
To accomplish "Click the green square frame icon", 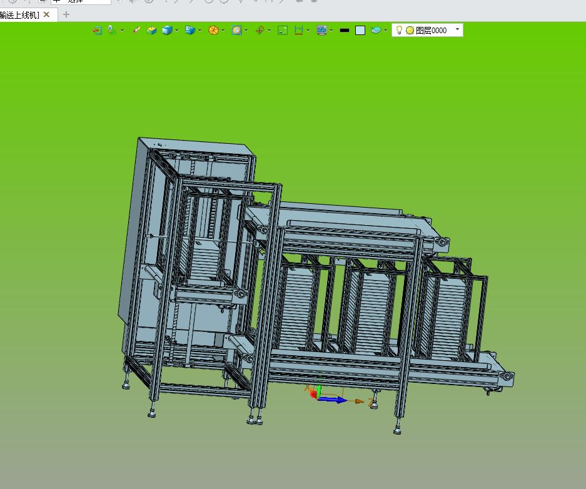I will click(283, 30).
